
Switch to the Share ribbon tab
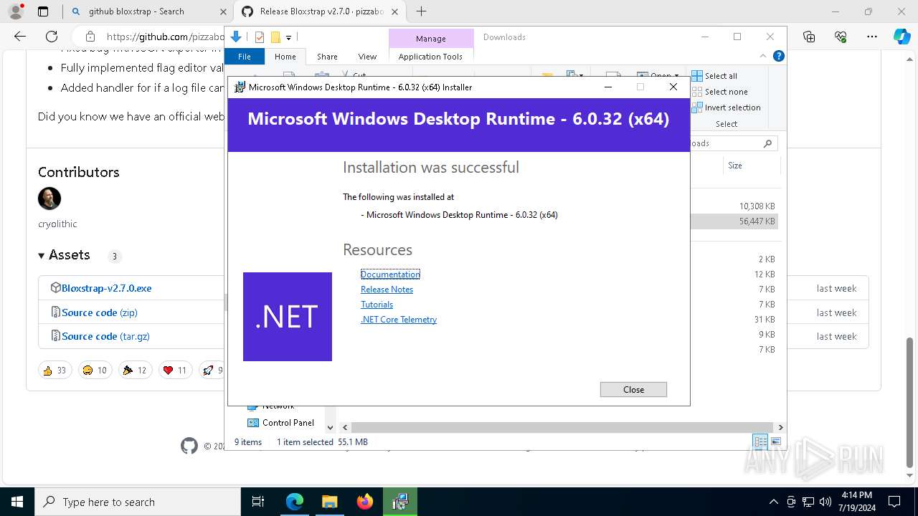tap(327, 57)
